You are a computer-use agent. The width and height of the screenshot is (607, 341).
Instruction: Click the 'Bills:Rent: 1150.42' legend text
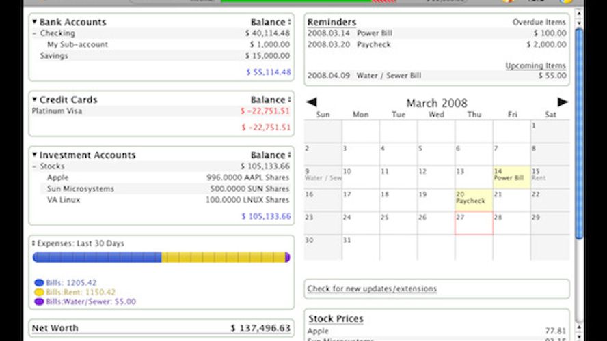(81, 293)
